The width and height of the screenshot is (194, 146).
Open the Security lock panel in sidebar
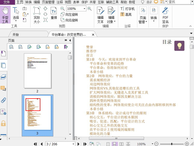[3, 123]
